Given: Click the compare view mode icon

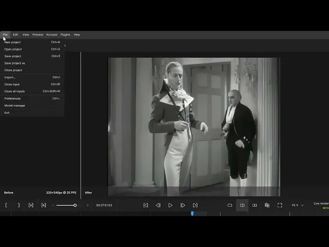Looking at the screenshot, I should pyautogui.click(x=267, y=205).
